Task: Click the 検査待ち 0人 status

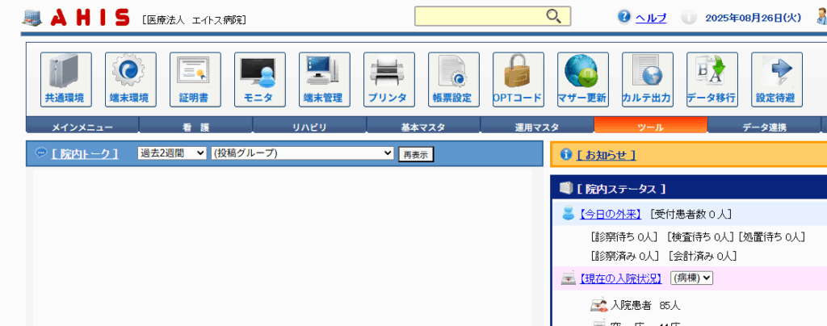Action: (x=700, y=237)
